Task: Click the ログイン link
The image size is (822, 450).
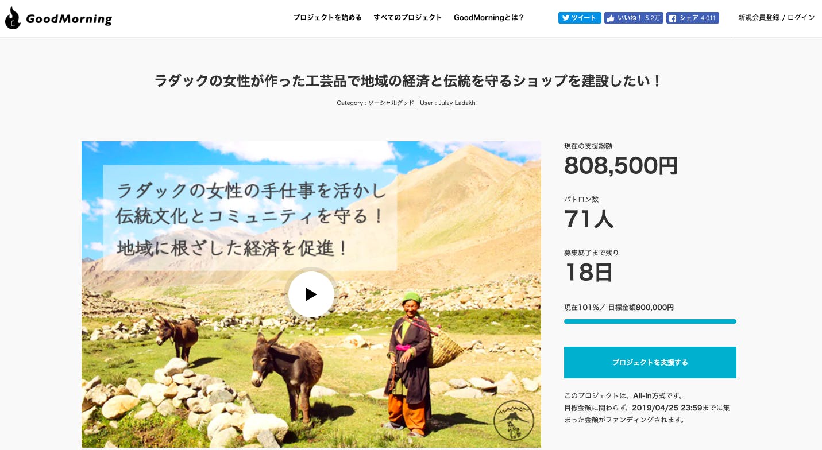Action: 801,18
